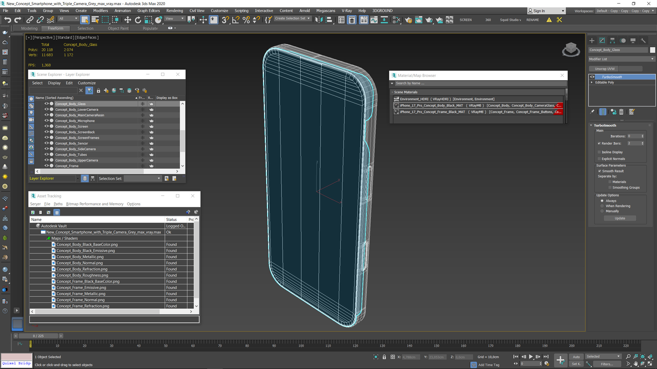
Task: Toggle TurboSmooth modifier visibility eye
Action: tap(592, 77)
